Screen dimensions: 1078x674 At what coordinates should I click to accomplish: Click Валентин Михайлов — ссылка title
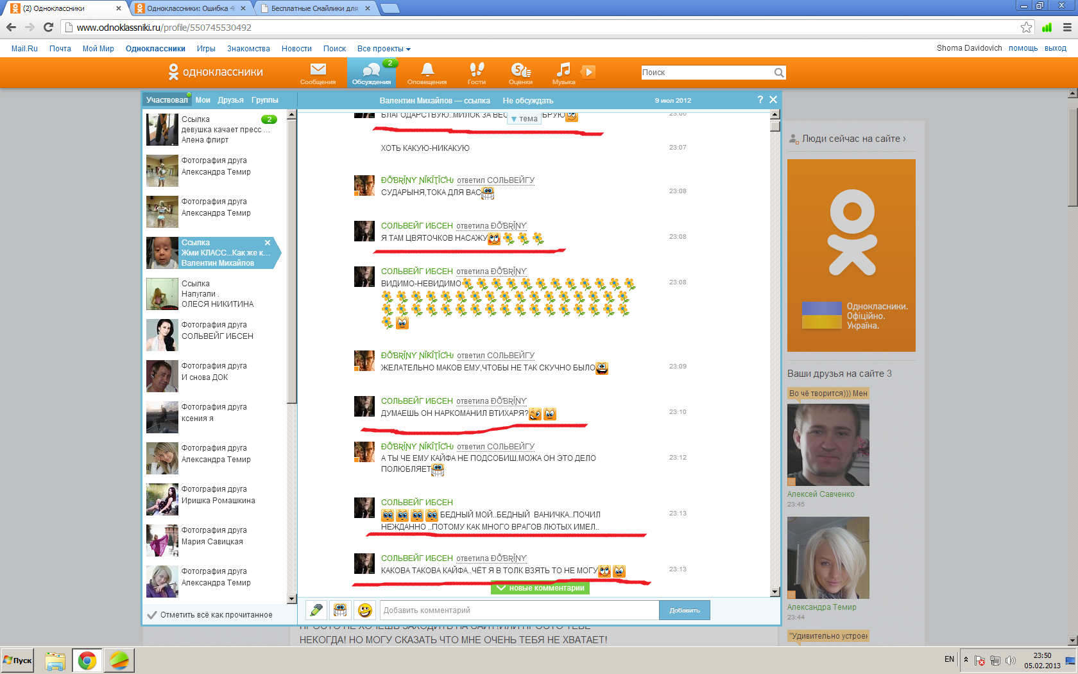(434, 101)
